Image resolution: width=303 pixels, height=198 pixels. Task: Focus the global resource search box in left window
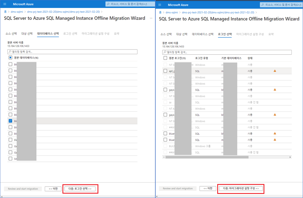point(130,4)
